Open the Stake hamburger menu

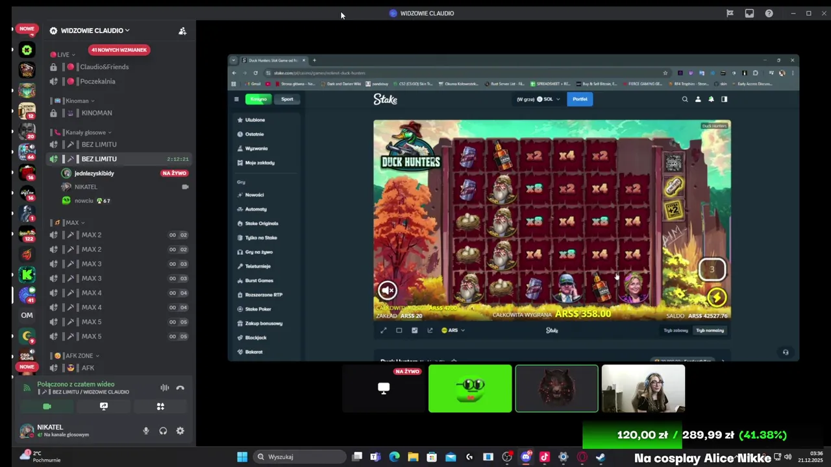click(x=236, y=99)
